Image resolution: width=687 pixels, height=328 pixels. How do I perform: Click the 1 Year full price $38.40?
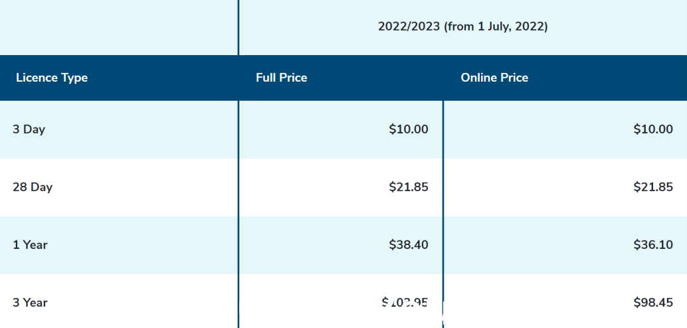pyautogui.click(x=408, y=245)
